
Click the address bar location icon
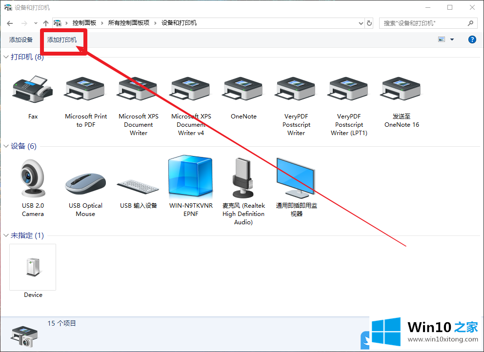point(58,23)
